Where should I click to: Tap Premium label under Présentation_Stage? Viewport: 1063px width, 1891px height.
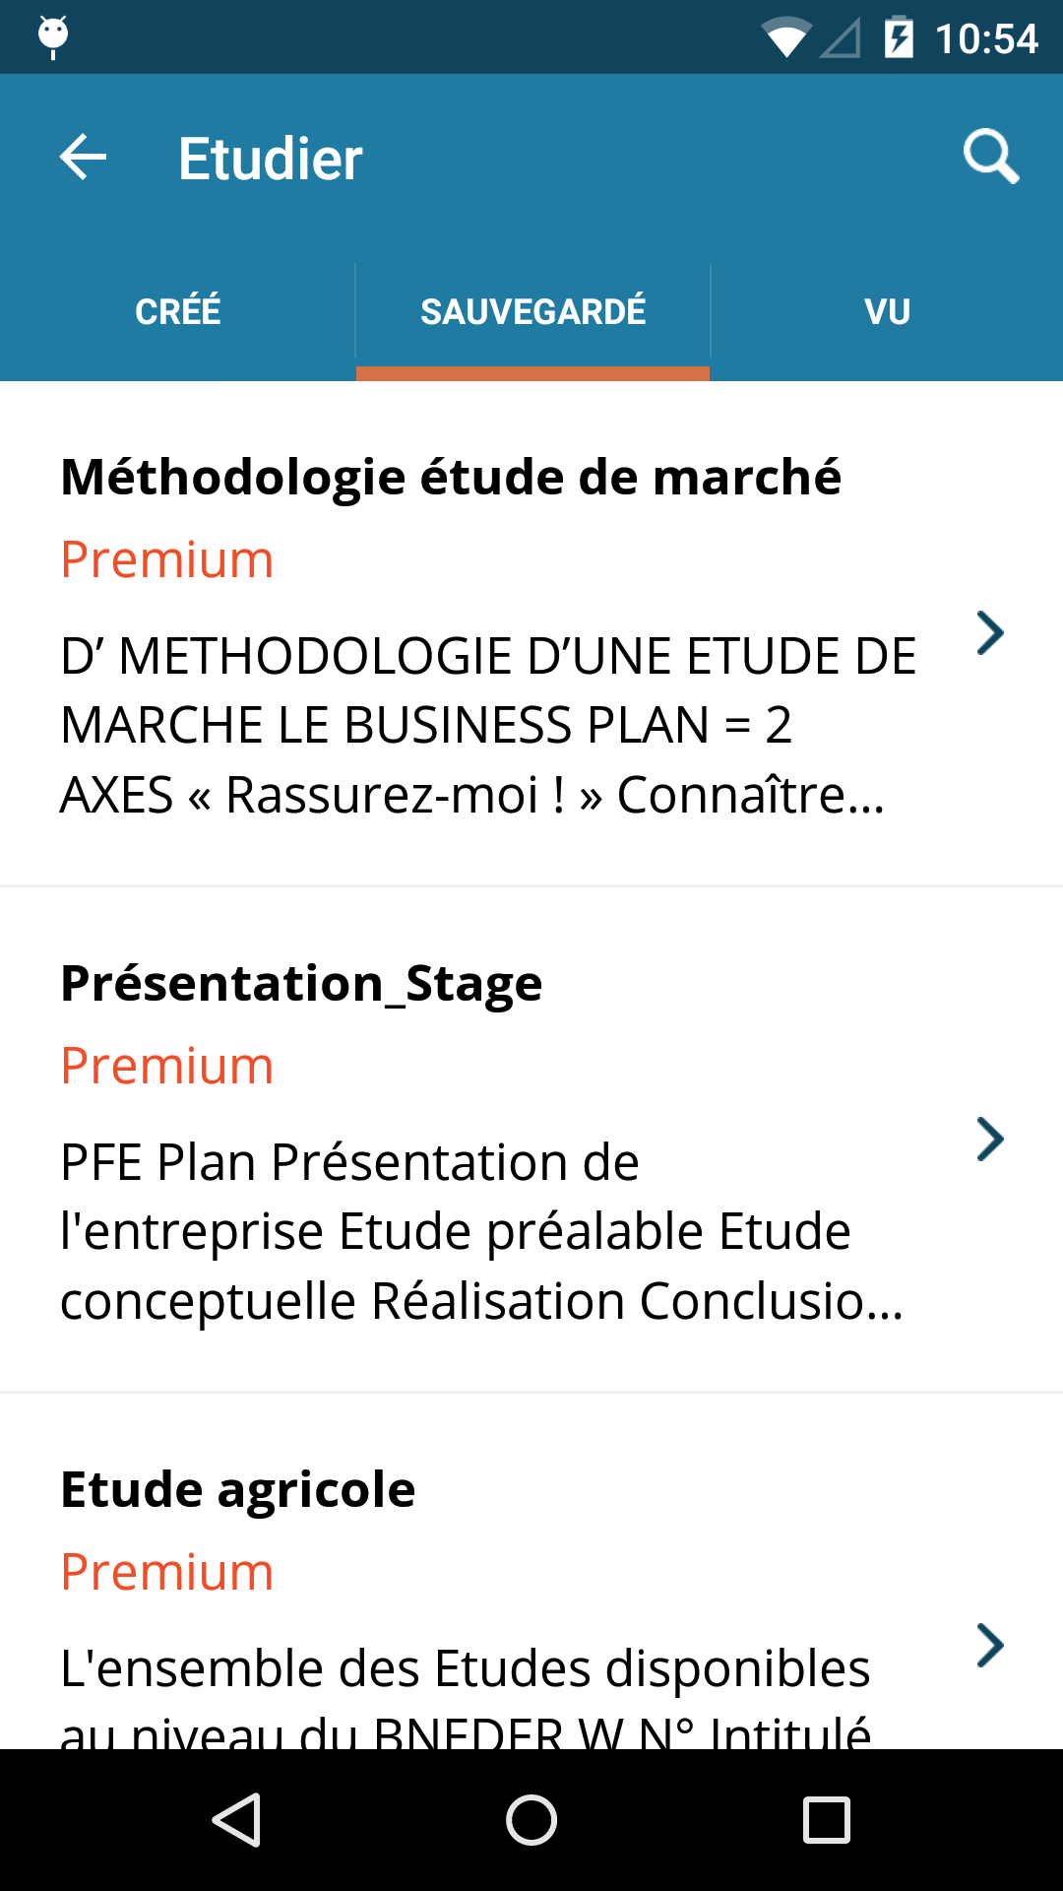166,1066
